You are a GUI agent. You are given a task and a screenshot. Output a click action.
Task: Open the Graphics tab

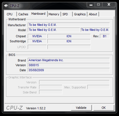pyautogui.click(x=80, y=14)
